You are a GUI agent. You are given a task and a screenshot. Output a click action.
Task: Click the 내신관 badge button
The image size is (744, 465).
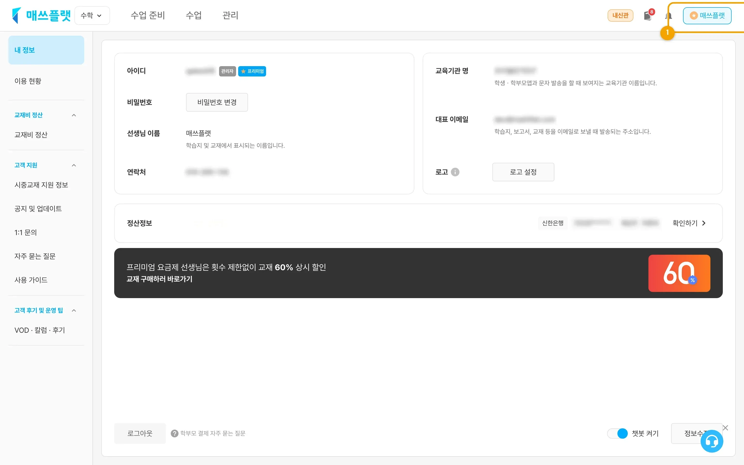(620, 16)
